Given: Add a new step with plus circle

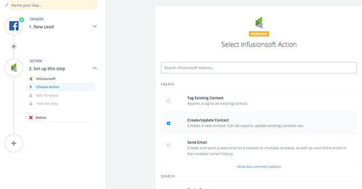Looking at the screenshot, I should coord(14,143).
